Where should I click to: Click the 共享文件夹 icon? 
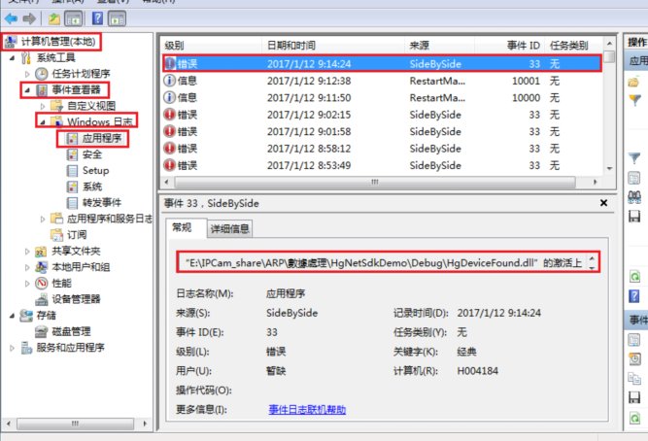tap(41, 251)
